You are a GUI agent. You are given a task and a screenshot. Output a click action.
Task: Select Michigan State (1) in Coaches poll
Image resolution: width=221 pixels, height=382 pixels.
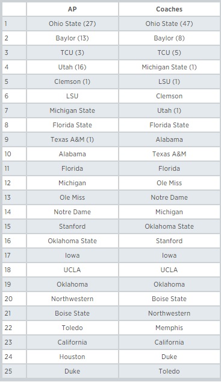[169, 67]
